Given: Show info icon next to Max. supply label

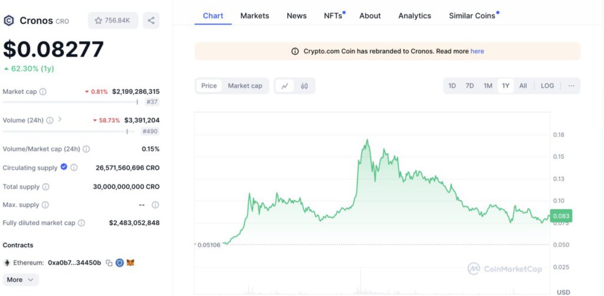Looking at the screenshot, I should (45, 205).
